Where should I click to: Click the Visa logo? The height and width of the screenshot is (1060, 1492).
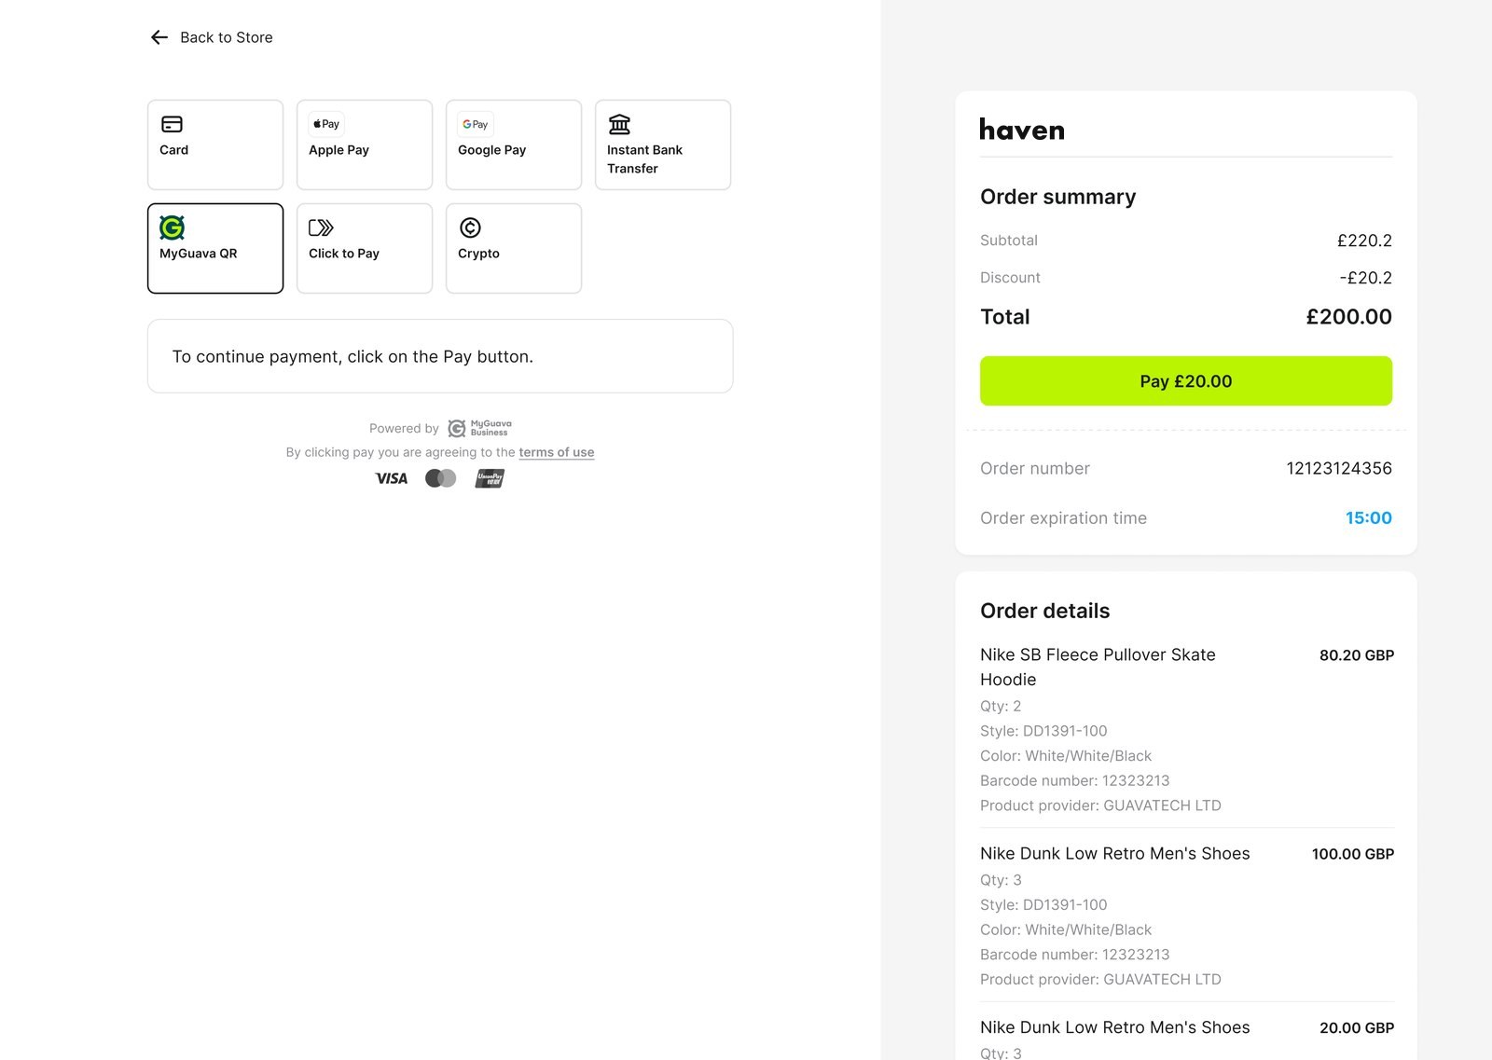392,478
